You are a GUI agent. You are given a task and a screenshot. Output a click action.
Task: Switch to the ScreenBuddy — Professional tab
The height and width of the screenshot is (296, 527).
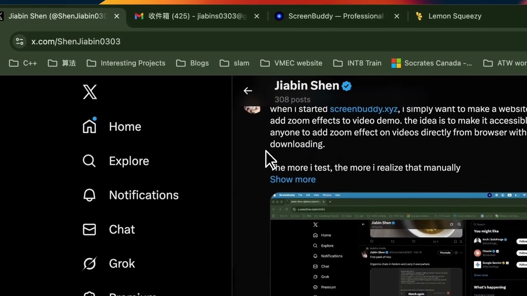click(x=336, y=16)
